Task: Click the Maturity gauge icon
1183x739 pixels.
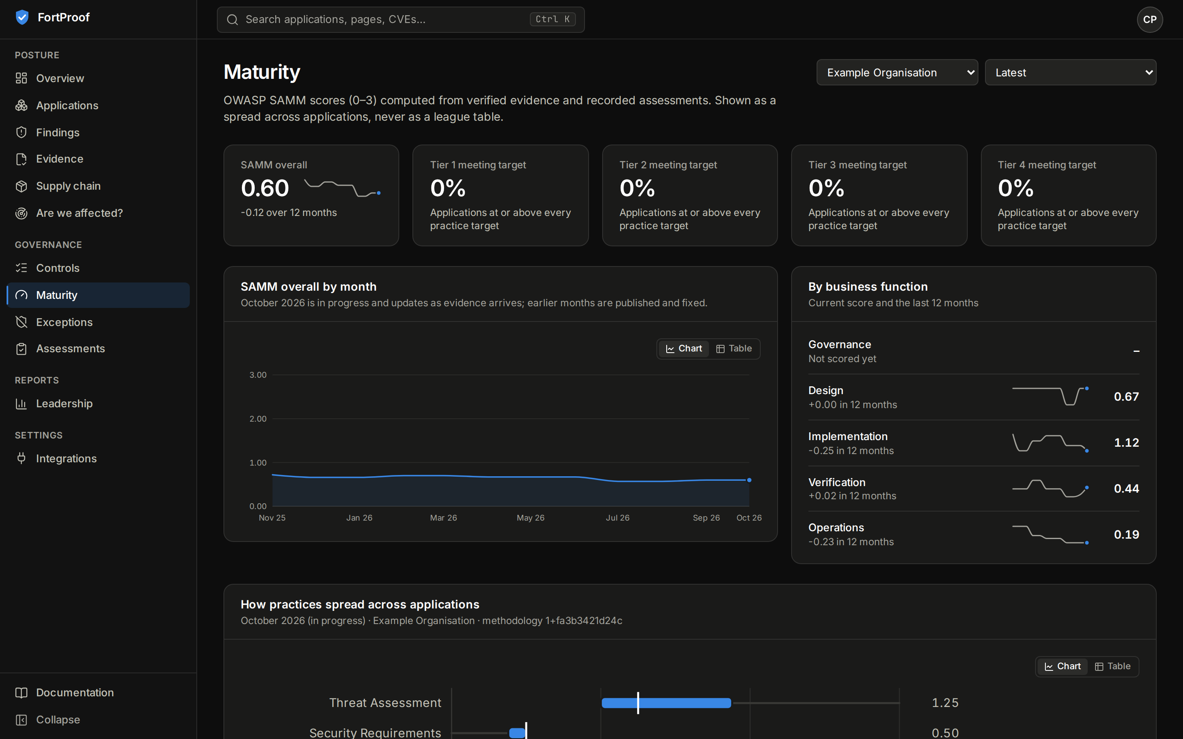Action: (x=21, y=295)
